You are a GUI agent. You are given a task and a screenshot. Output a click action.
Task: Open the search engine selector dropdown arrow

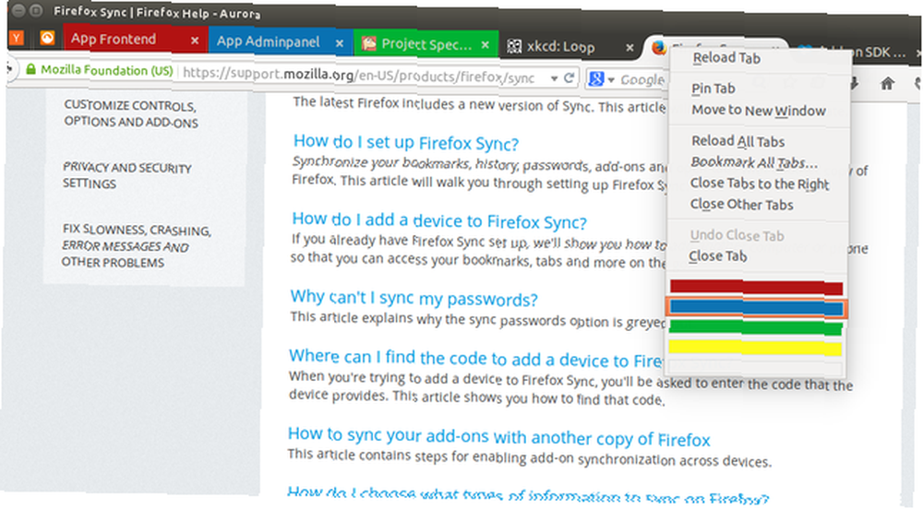pyautogui.click(x=610, y=79)
